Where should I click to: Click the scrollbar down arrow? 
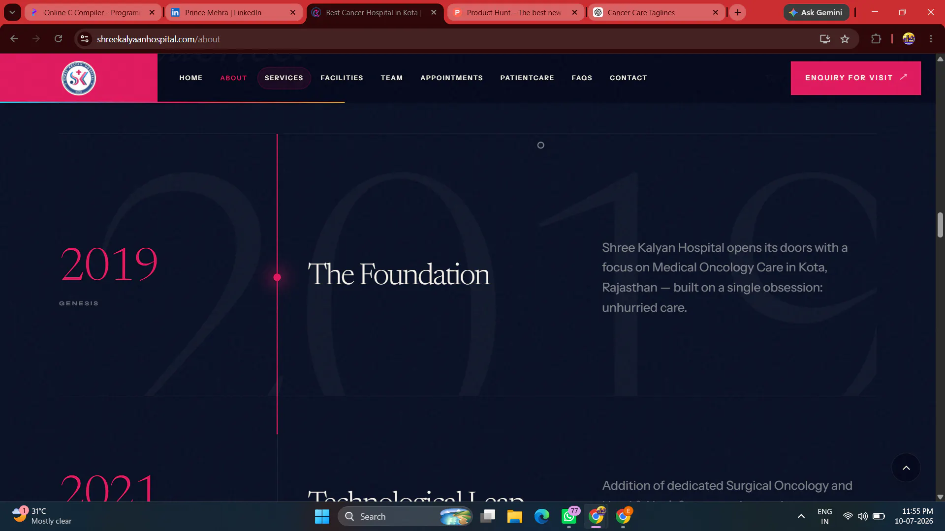click(x=940, y=497)
